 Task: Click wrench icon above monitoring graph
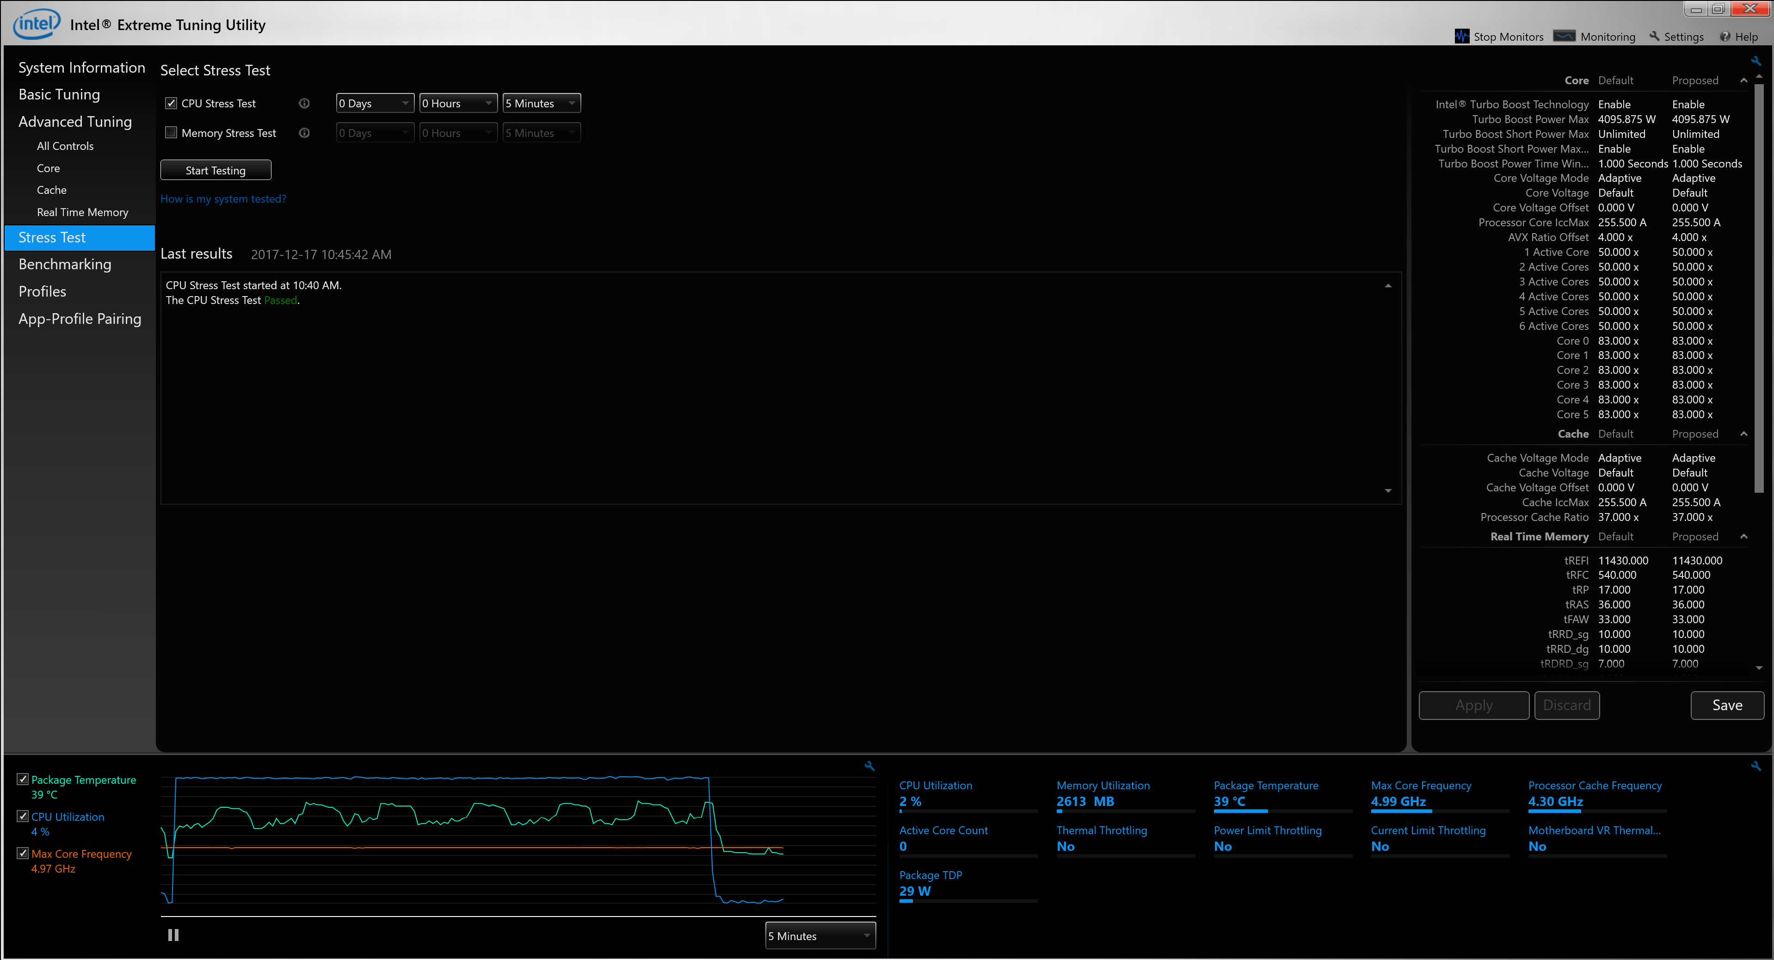pyautogui.click(x=869, y=766)
